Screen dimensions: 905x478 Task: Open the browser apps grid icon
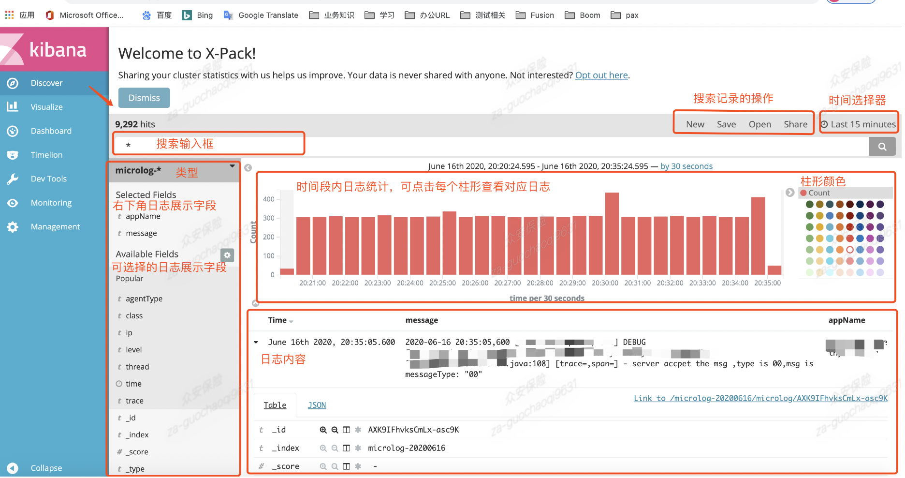[9, 15]
